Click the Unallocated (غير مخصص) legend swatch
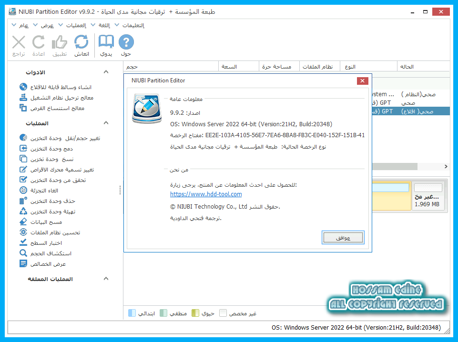The image size is (458, 342). click(x=223, y=313)
